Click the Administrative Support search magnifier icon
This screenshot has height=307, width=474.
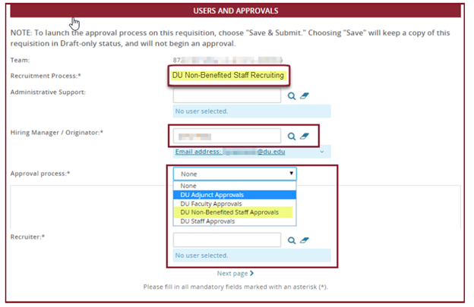click(292, 96)
